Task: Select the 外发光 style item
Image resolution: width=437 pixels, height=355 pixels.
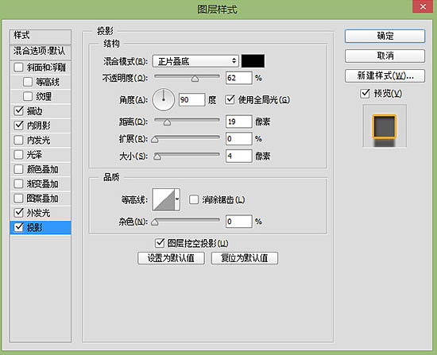Action: (41, 213)
